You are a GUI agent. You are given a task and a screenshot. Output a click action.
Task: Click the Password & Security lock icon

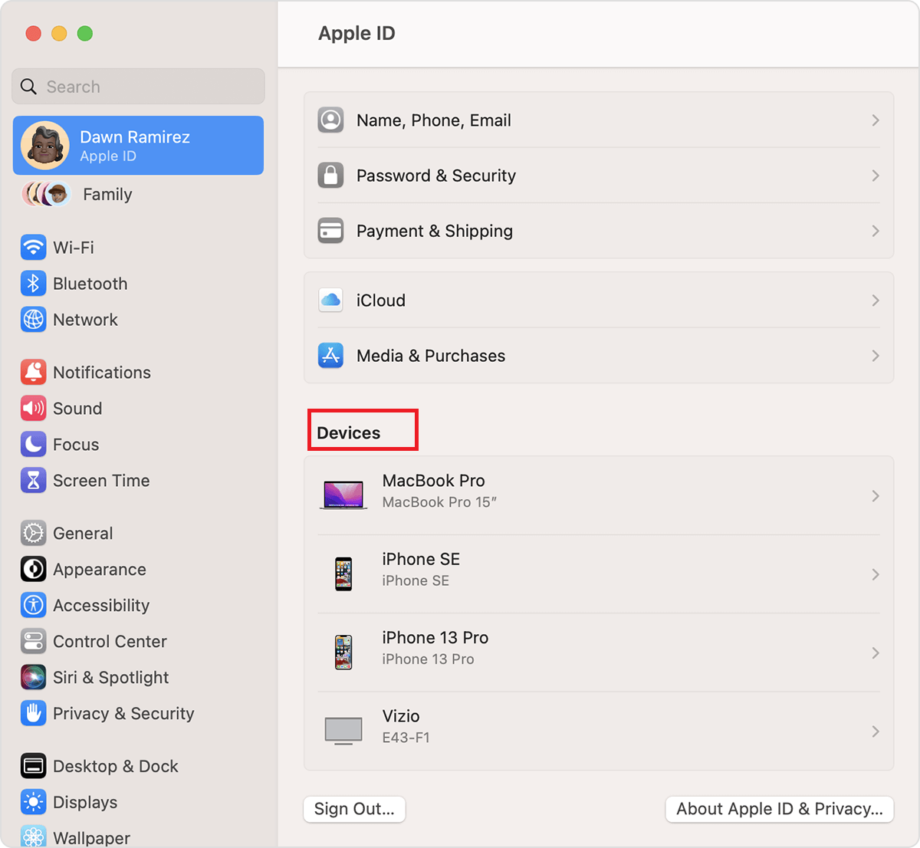[330, 176]
